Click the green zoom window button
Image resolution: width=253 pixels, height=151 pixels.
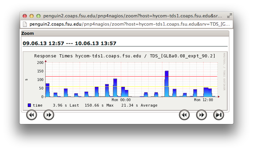click(38, 16)
